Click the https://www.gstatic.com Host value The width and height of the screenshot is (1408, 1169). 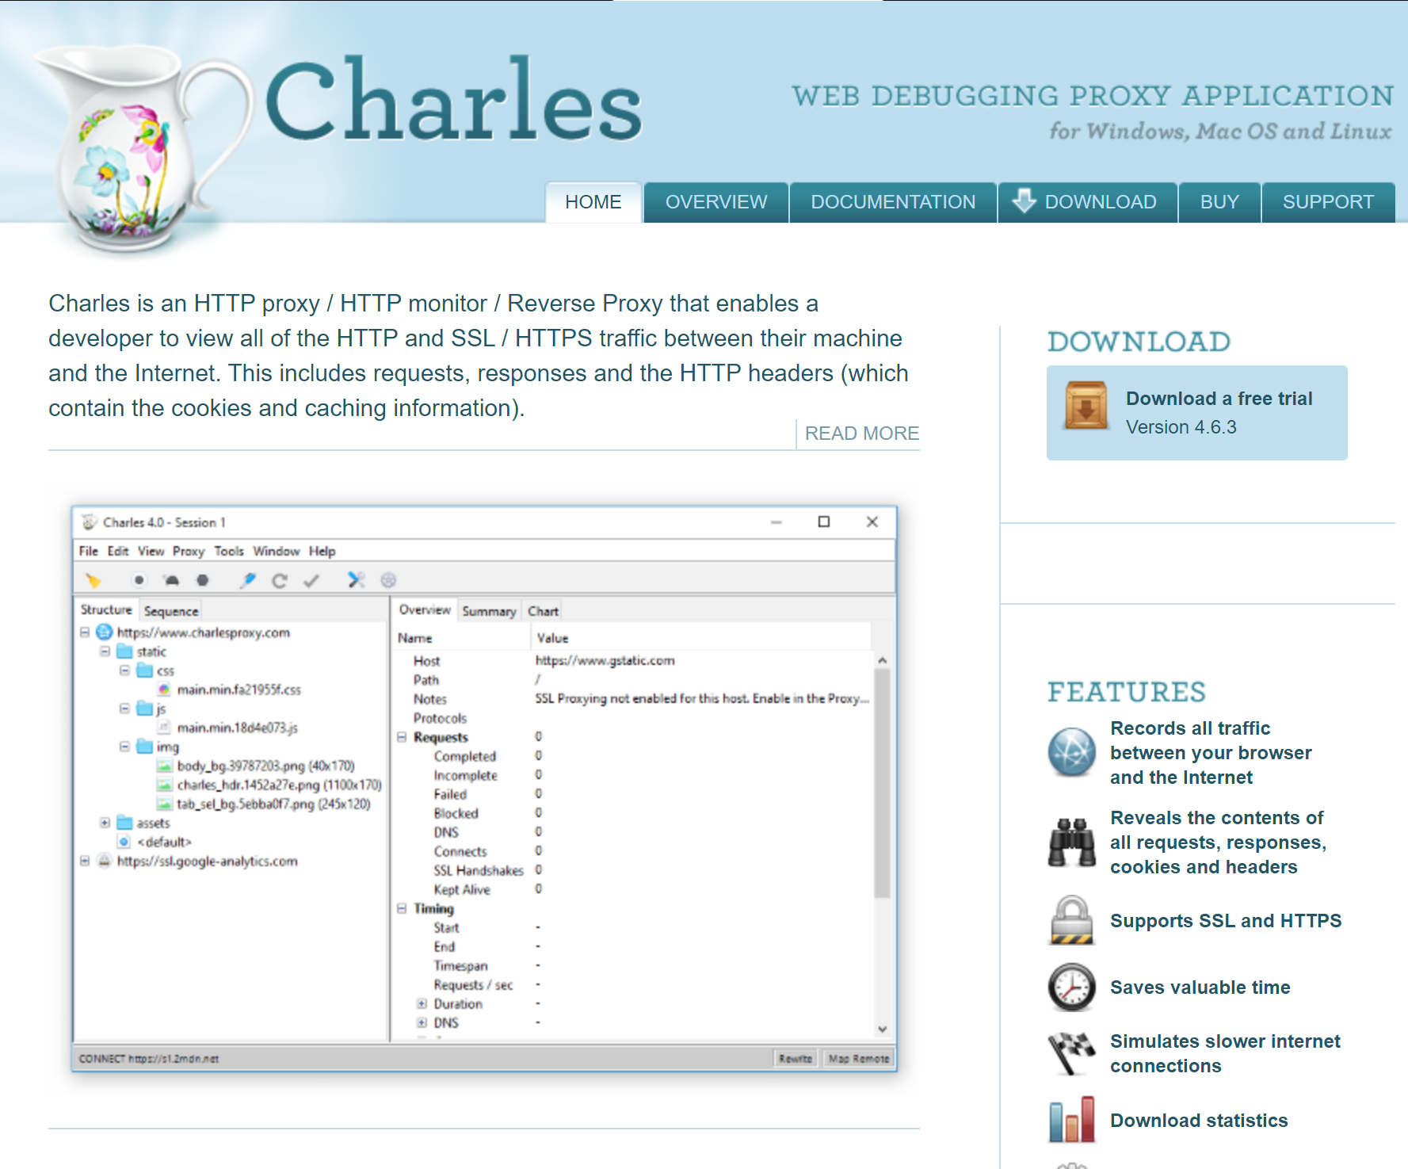click(605, 660)
